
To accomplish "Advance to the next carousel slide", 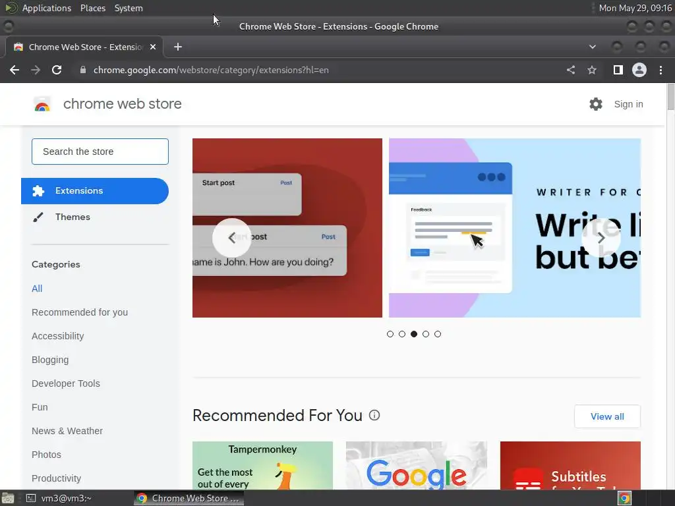I will [x=601, y=237].
